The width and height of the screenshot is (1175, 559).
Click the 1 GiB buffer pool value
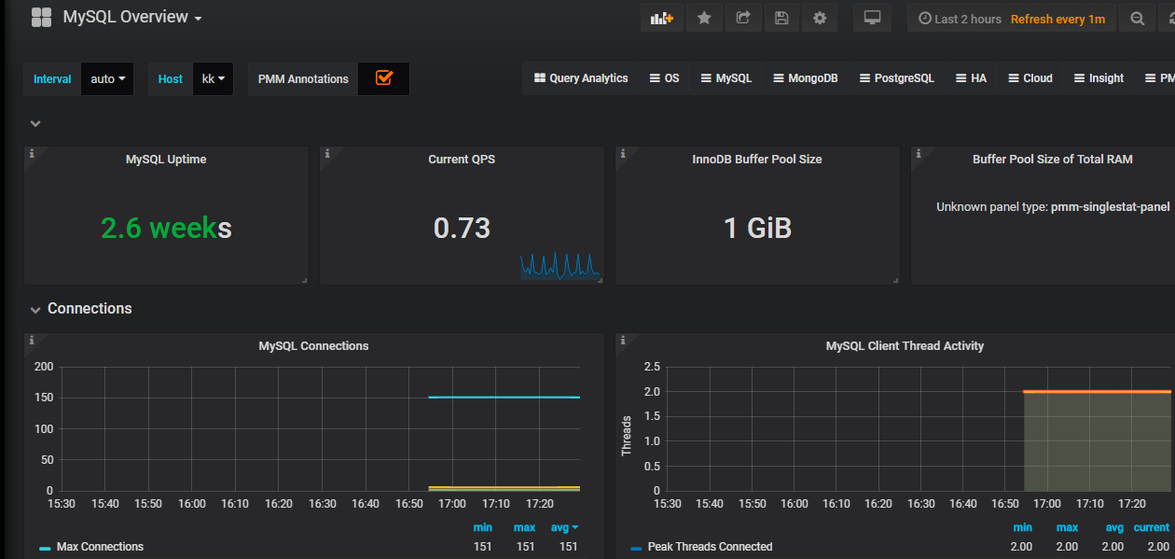click(757, 228)
